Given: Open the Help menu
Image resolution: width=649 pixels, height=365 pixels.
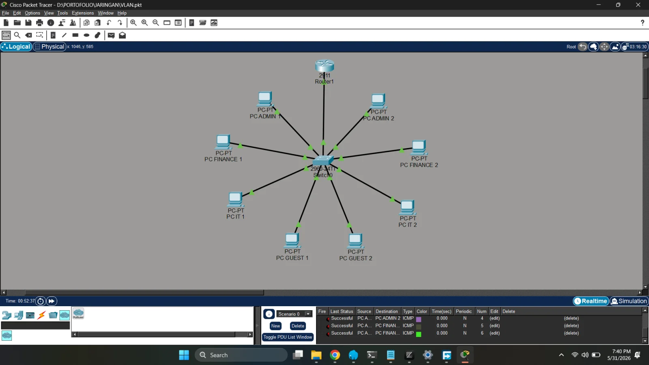Looking at the screenshot, I should click(x=122, y=13).
